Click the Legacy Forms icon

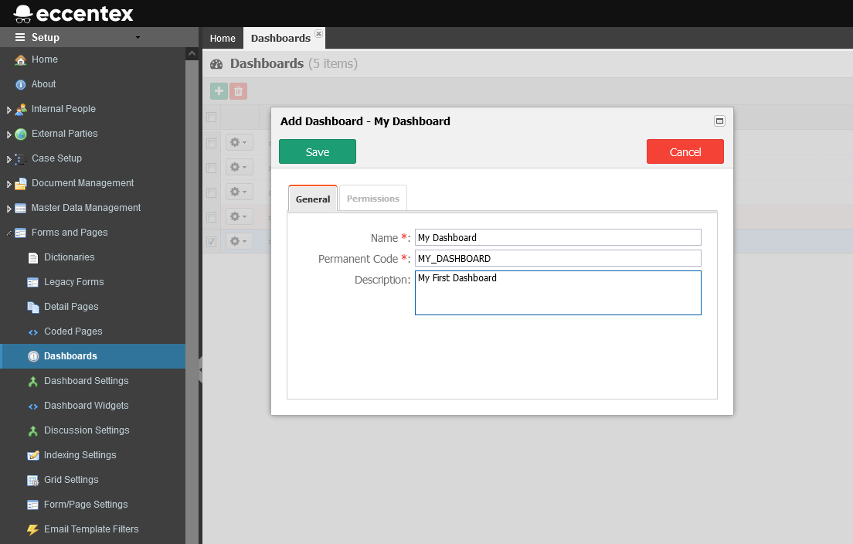click(x=33, y=282)
